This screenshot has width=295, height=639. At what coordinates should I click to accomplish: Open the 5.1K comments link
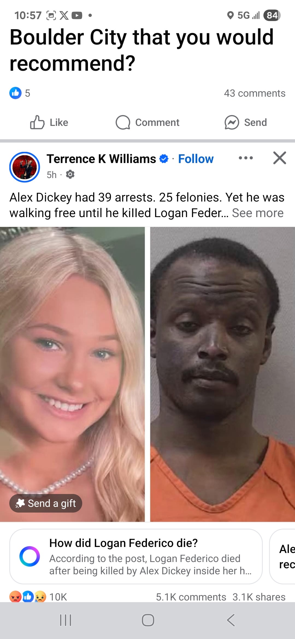coord(191,597)
